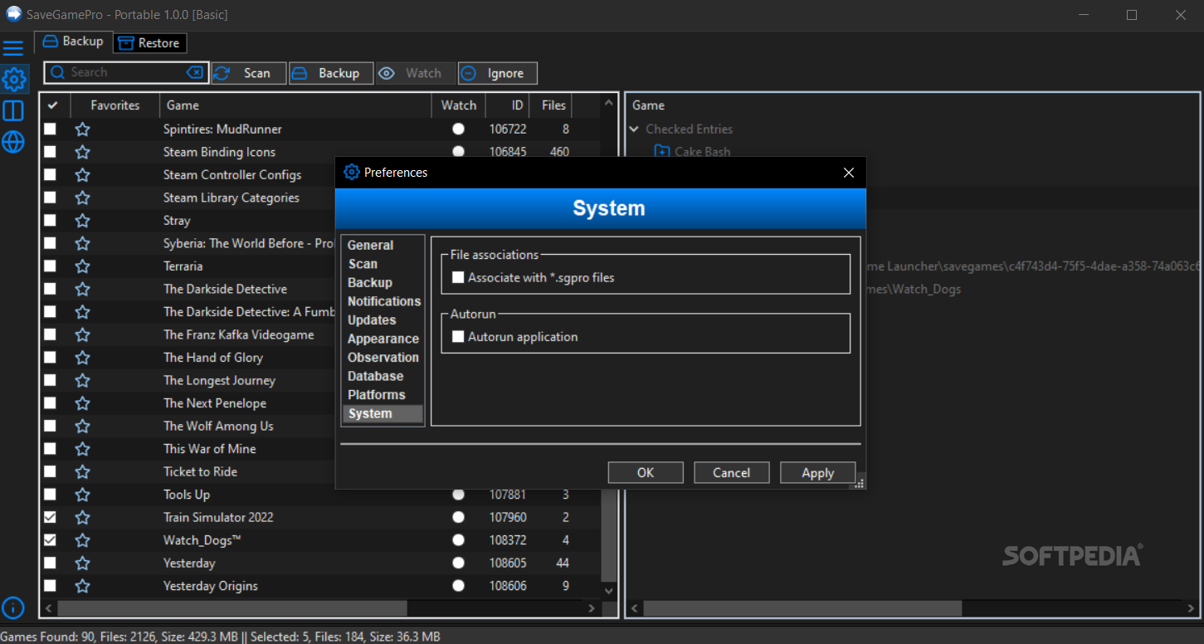Open Scan preferences section
The width and height of the screenshot is (1204, 644).
[363, 264]
